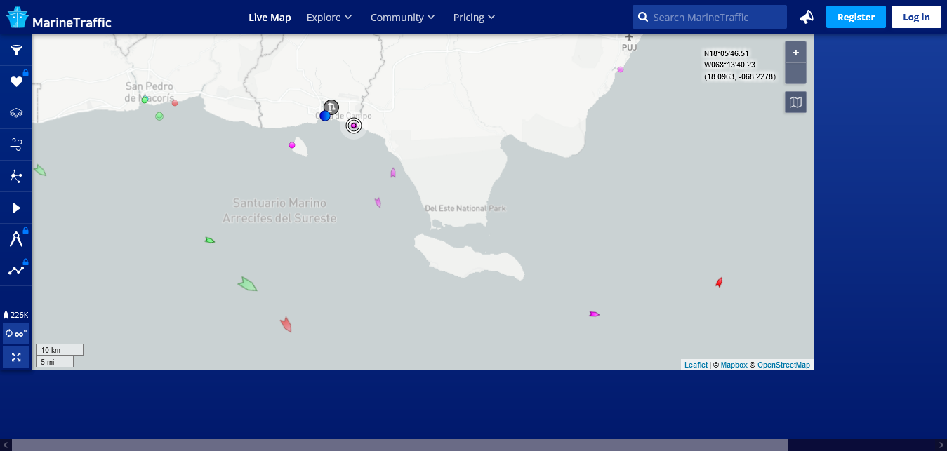The width and height of the screenshot is (947, 451).
Task: Switch to the Live Map tab
Action: (x=270, y=17)
